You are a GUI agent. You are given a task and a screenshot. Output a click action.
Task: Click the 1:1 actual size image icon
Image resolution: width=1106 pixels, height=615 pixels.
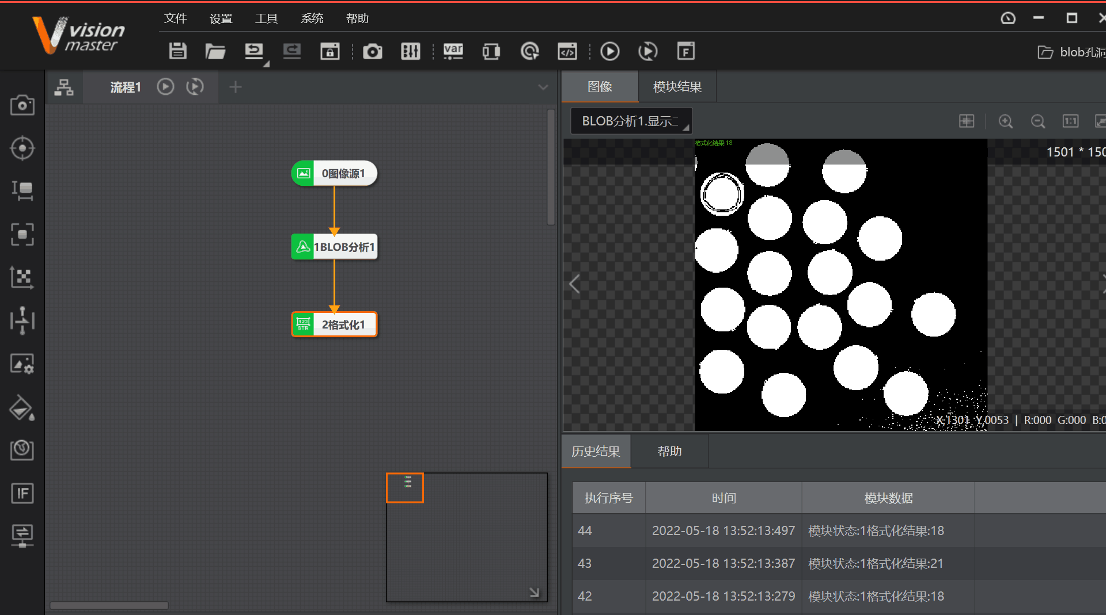click(x=1070, y=121)
